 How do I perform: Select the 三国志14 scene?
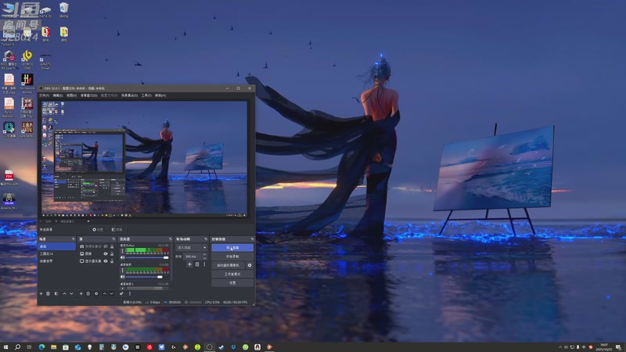pyautogui.click(x=56, y=253)
